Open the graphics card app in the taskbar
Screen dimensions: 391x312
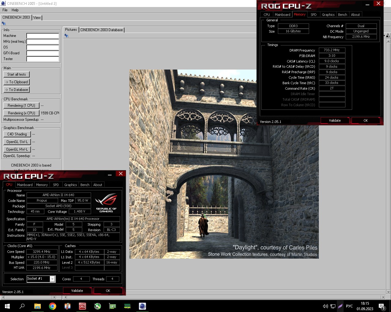pyautogui.click(x=112, y=306)
